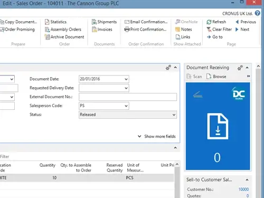Viewport: 264px width, 198px height.
Task: Click the FactBox pane vertical scrollbar
Action: 258,134
